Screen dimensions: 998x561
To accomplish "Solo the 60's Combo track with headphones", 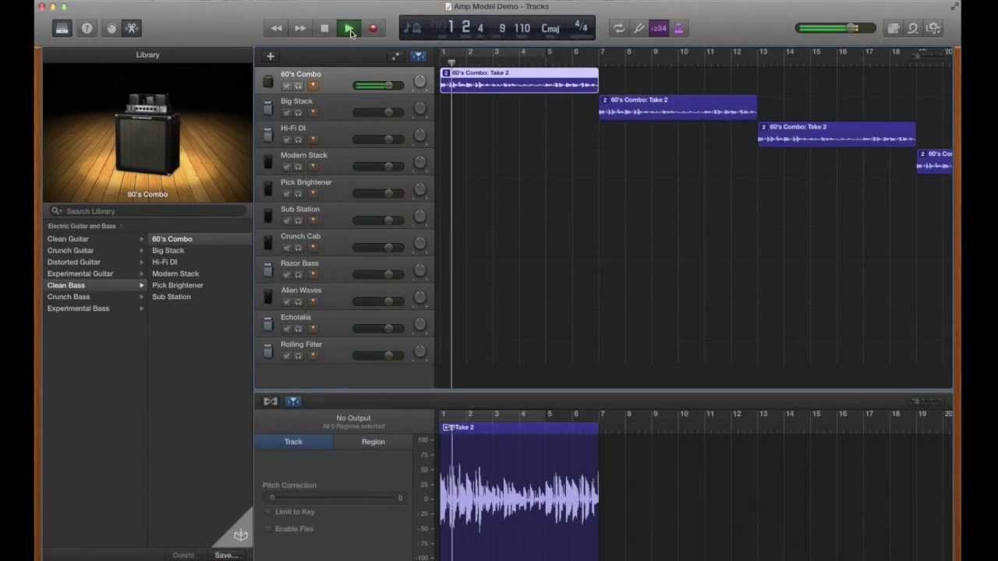I will point(299,86).
